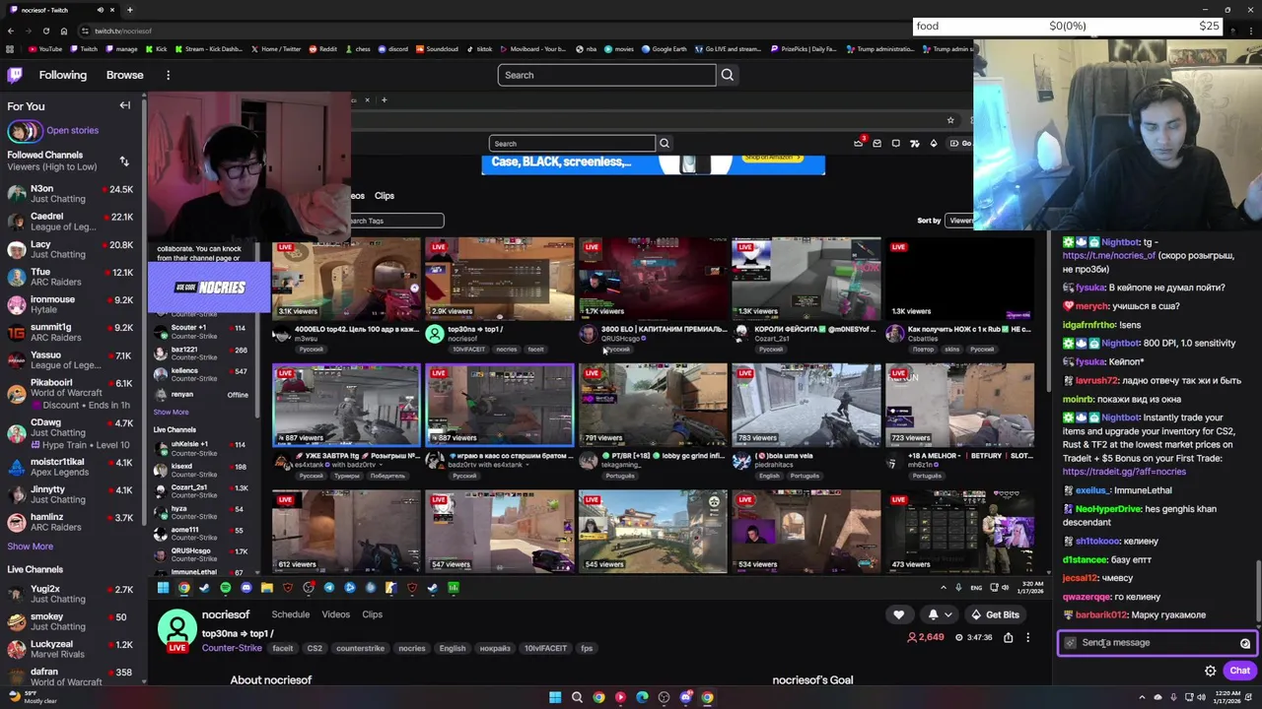Open the 545 viewers stream thumbnail

click(x=653, y=532)
